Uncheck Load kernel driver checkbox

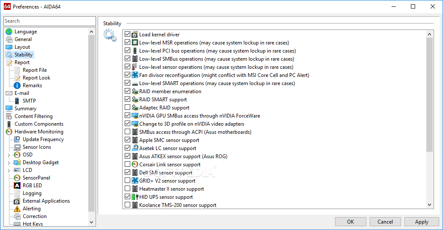[127, 34]
